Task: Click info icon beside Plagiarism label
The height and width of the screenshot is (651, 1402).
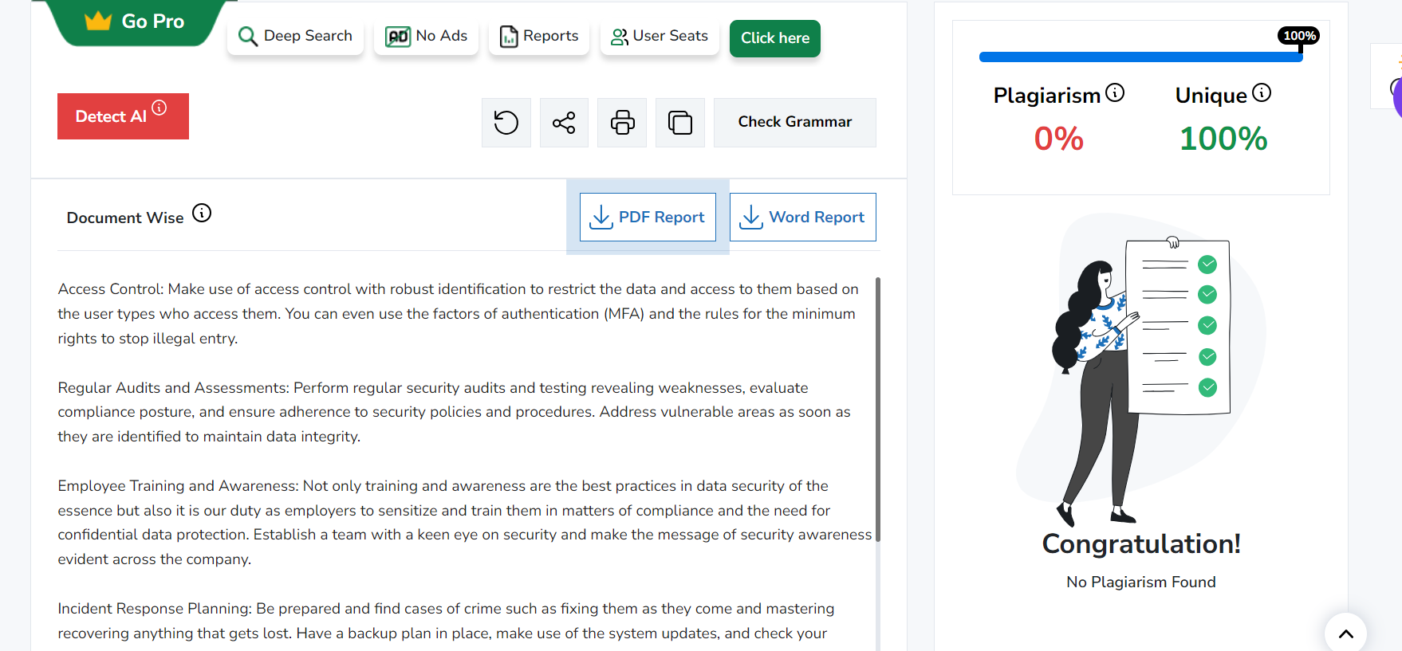Action: [1115, 93]
